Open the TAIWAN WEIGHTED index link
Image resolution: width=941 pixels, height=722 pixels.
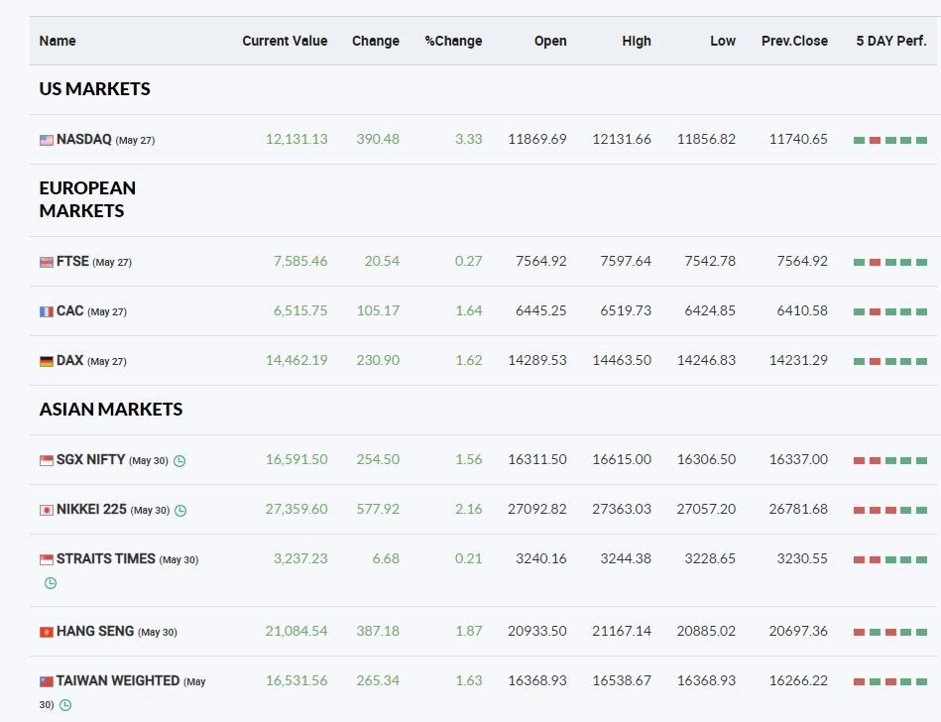coord(118,680)
